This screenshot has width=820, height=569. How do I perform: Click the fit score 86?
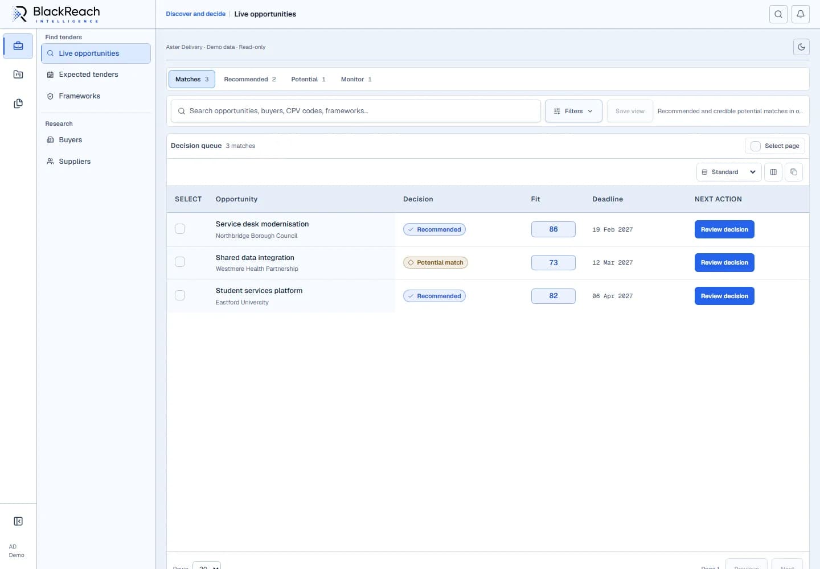(553, 229)
